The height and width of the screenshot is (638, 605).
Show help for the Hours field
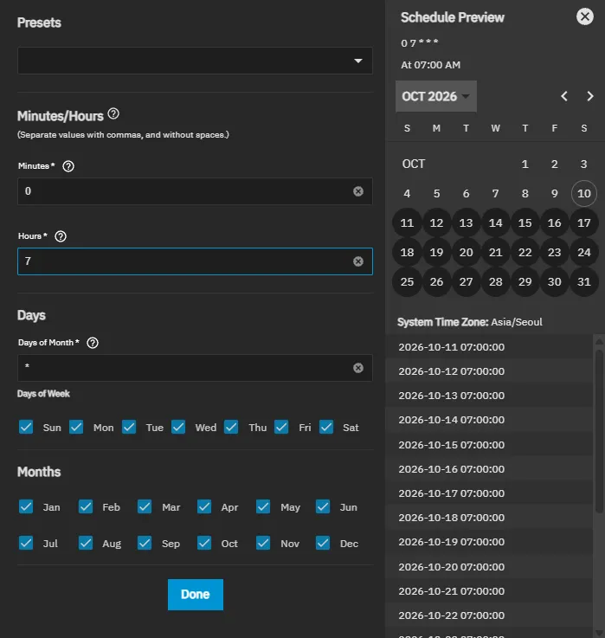[61, 236]
